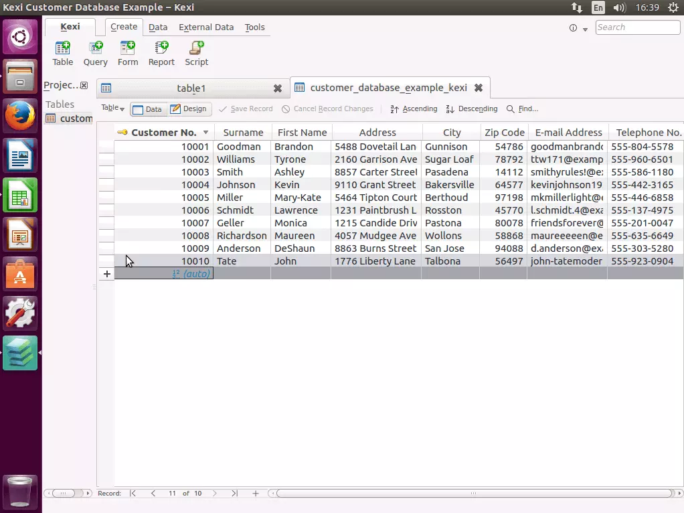Click the new row plus marker

107,274
